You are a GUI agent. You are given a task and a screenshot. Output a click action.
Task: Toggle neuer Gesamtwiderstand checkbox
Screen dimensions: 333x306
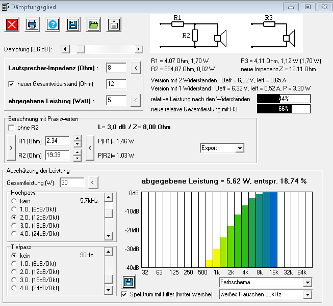click(11, 84)
